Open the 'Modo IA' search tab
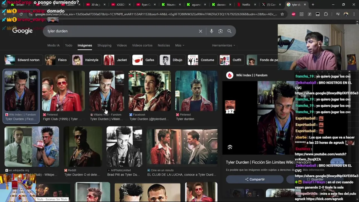 coord(54,45)
